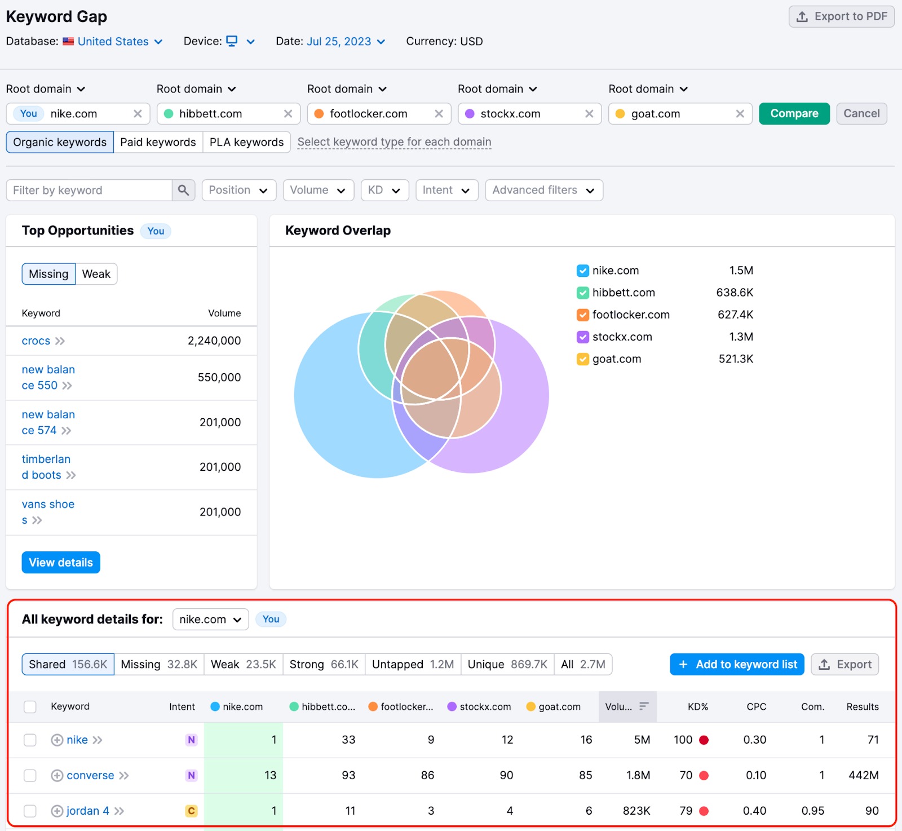Check the converse keyword row checkbox
The height and width of the screenshot is (831, 902).
[x=30, y=775]
